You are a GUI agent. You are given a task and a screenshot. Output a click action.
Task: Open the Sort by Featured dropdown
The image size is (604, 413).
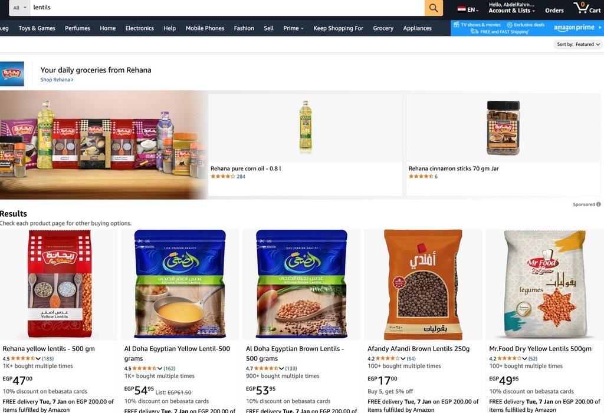pyautogui.click(x=578, y=44)
